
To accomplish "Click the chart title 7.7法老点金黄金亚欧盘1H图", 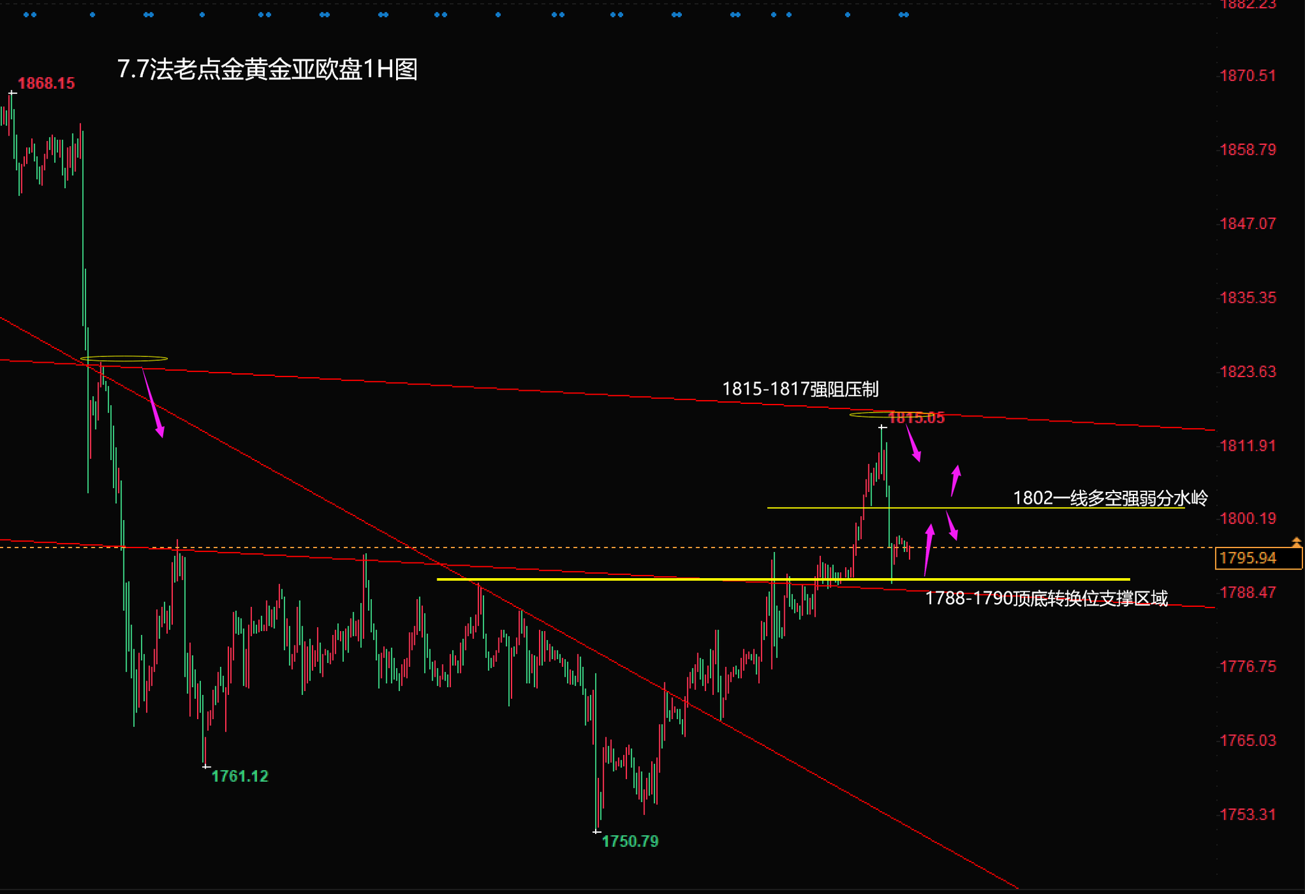I will point(268,69).
